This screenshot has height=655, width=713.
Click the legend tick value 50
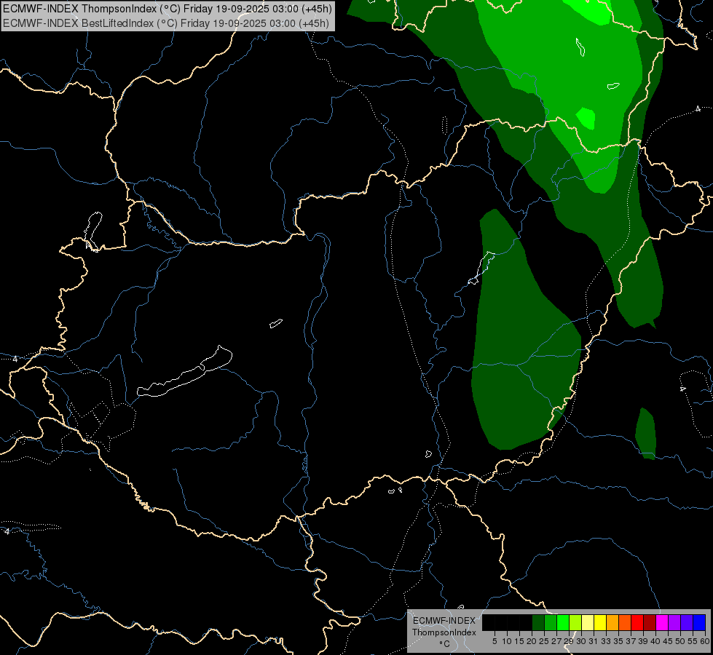point(681,641)
